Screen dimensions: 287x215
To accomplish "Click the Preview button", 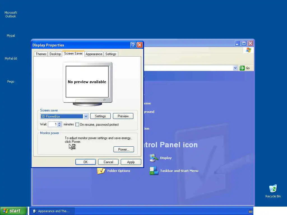I will pos(123,116).
